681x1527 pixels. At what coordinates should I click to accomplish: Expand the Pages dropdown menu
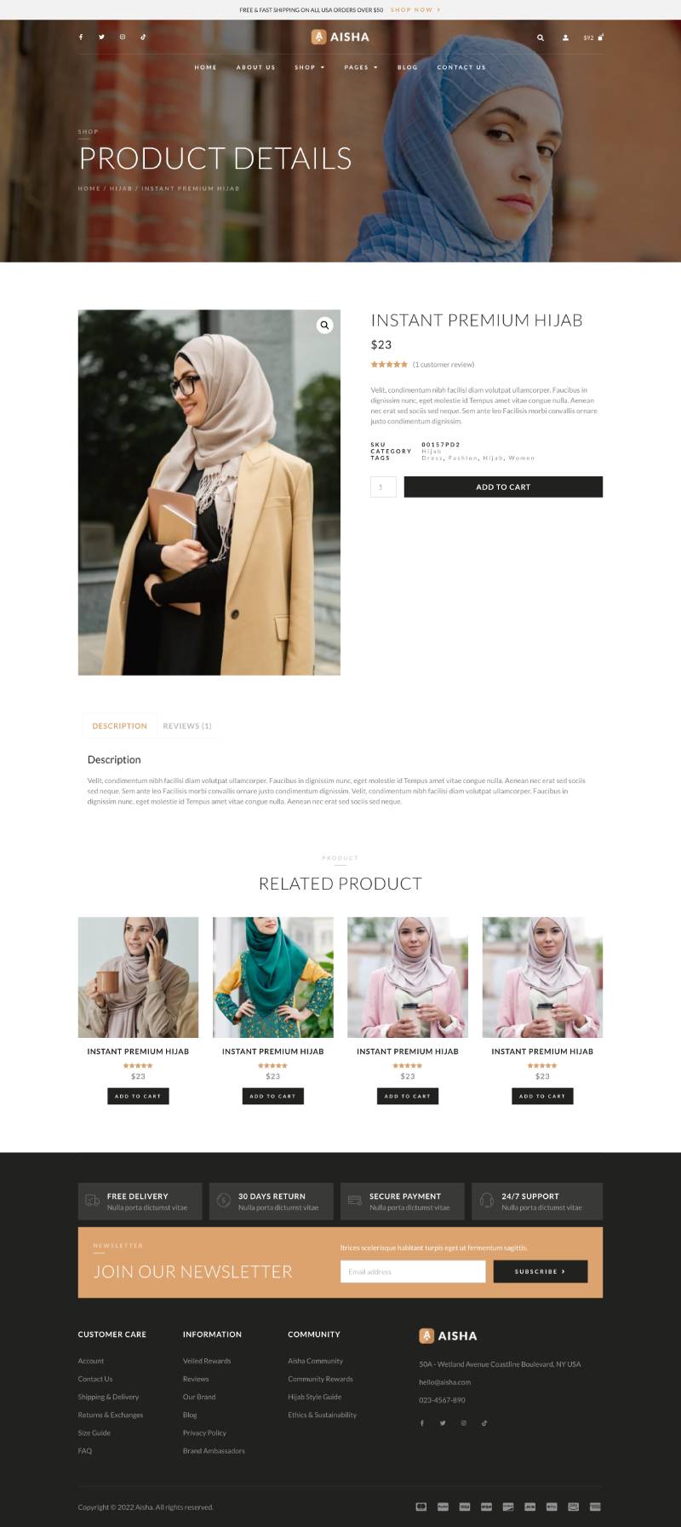click(360, 67)
